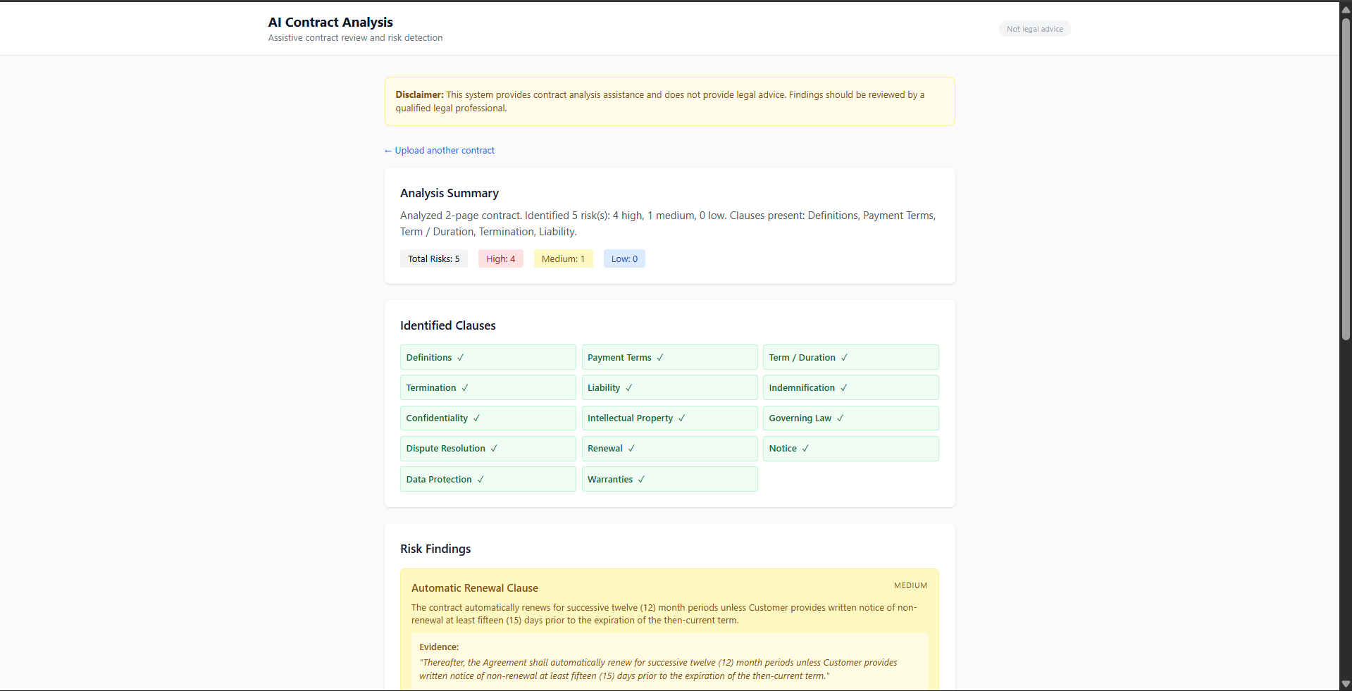Click the Upload another contract link
This screenshot has width=1352, height=691.
pyautogui.click(x=440, y=151)
